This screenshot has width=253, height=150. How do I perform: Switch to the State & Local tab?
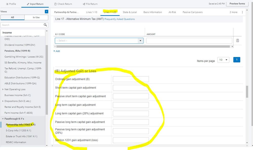point(130,12)
